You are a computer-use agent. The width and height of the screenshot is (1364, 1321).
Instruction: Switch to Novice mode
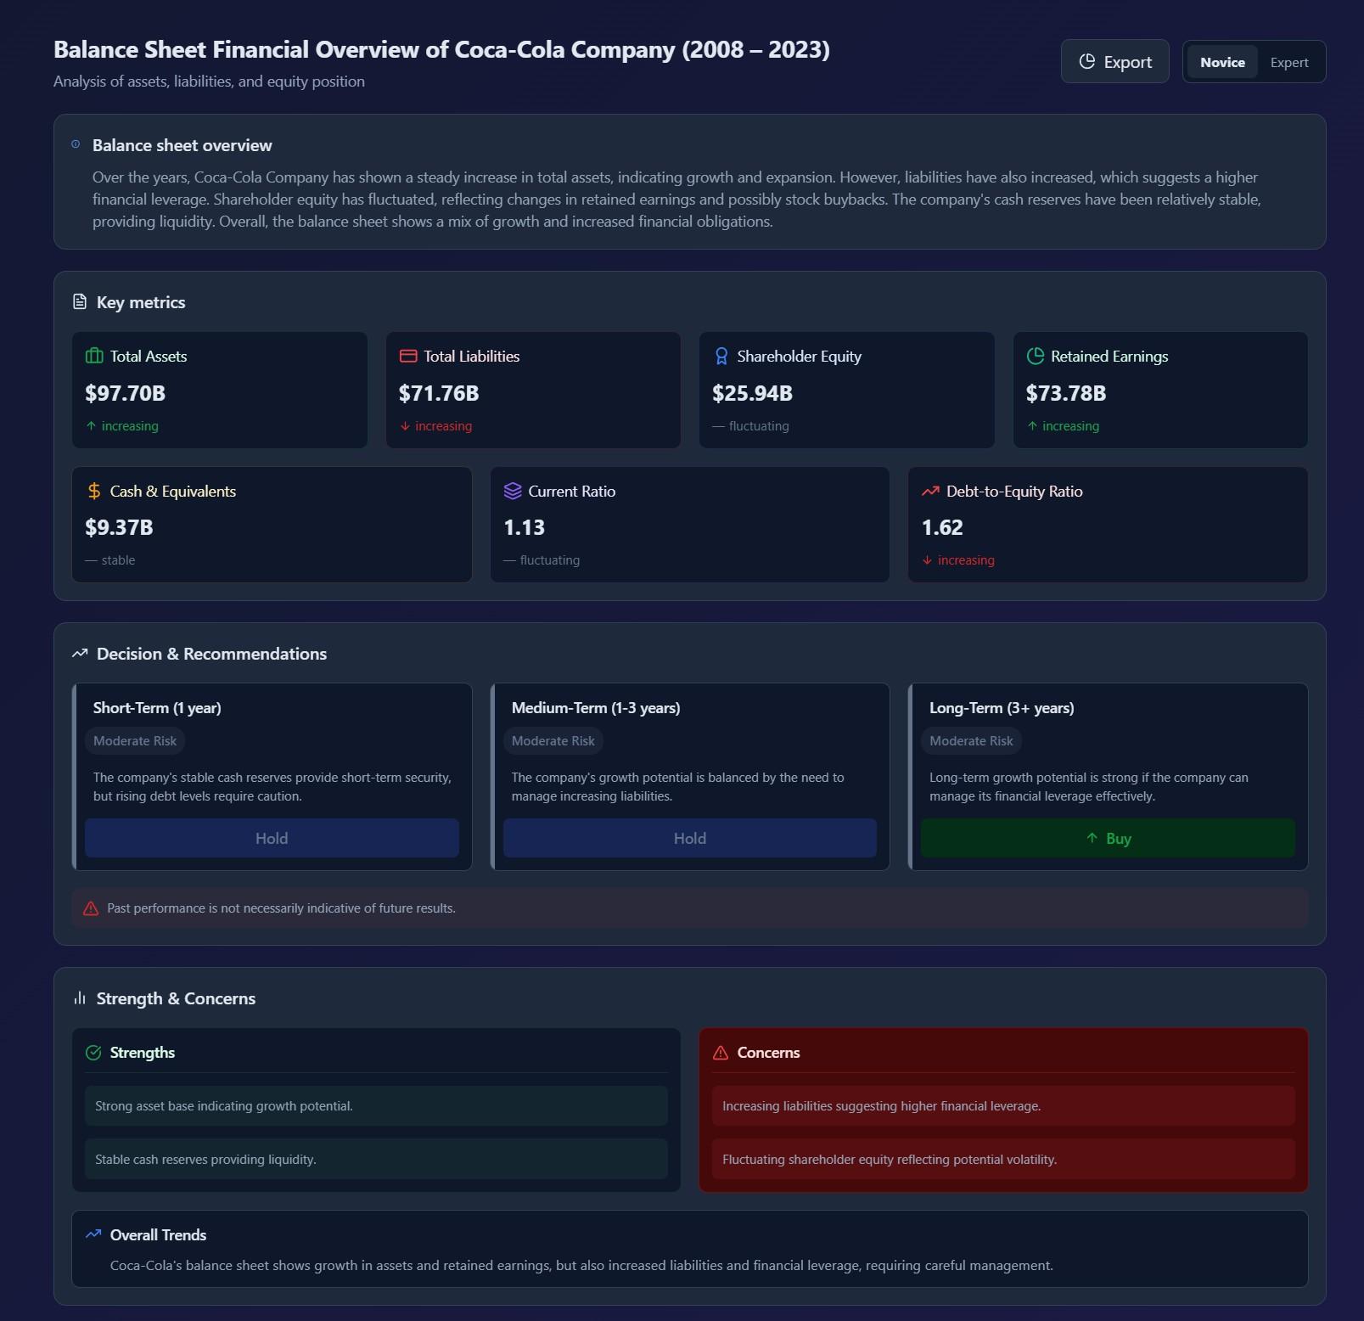click(1222, 62)
